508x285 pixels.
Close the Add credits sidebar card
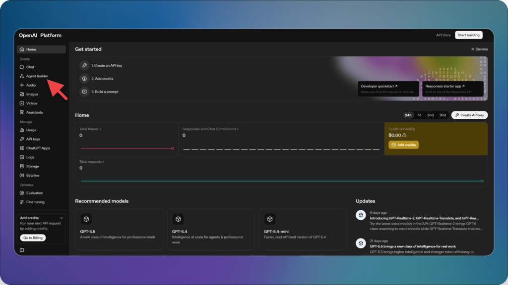62,218
